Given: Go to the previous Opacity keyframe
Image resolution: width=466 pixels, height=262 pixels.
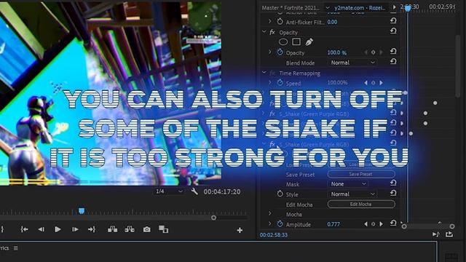Looking at the screenshot, I should click(366, 52).
